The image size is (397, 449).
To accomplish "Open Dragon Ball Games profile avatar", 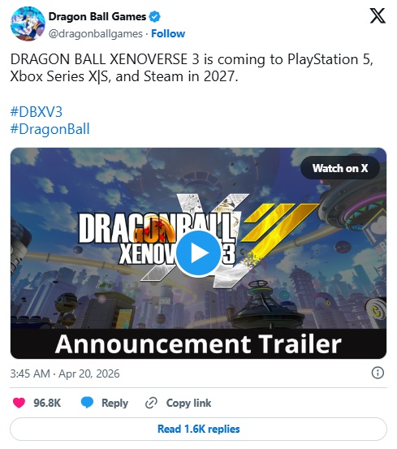I will point(28,24).
